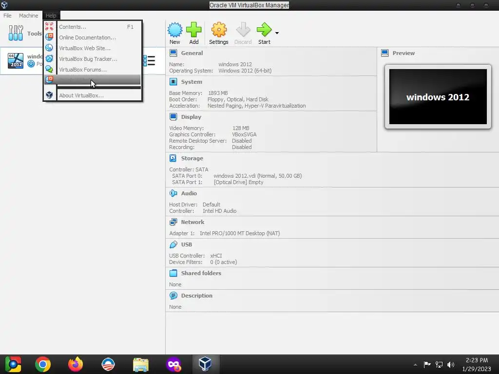Click the VirtualBox cube icon in the title bar
This screenshot has width=499, height=374.
(x=4, y=5)
